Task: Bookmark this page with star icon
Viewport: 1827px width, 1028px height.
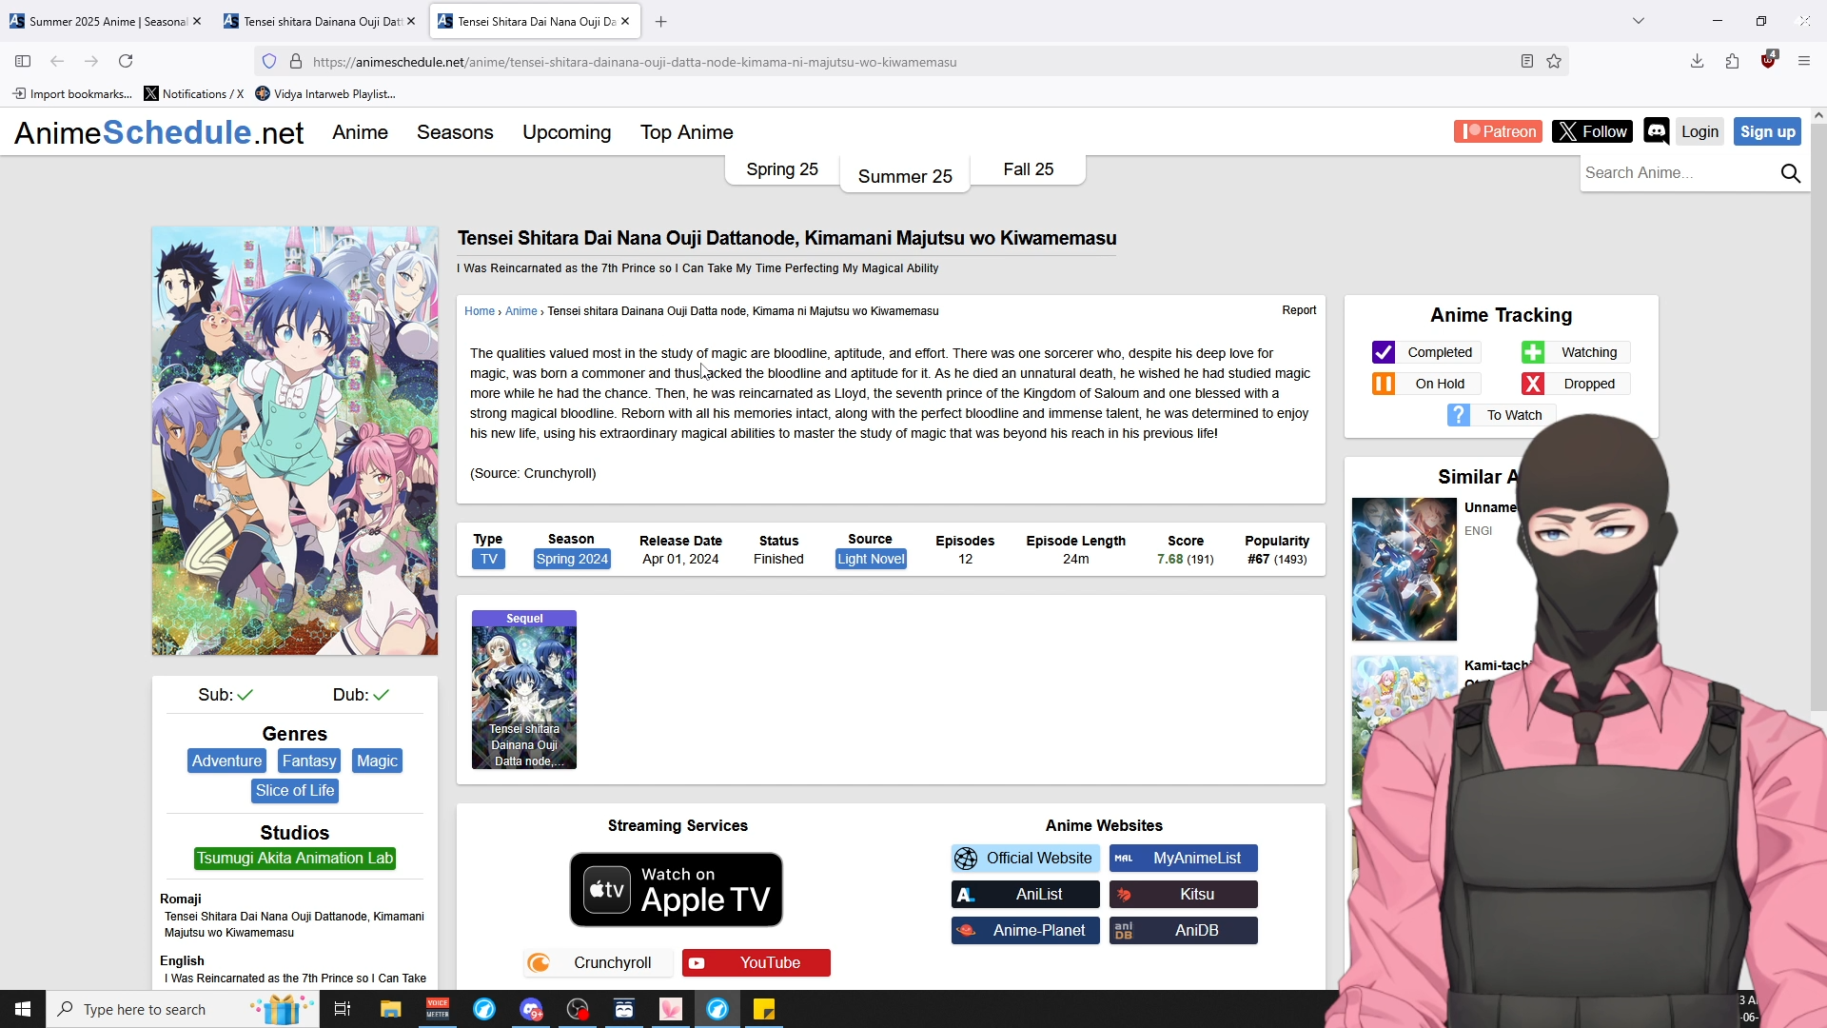Action: pos(1554,61)
